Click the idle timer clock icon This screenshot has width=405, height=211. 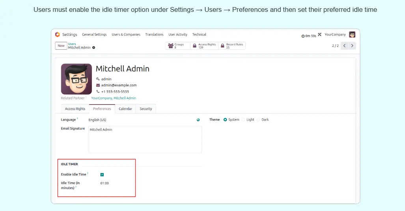coord(303,36)
